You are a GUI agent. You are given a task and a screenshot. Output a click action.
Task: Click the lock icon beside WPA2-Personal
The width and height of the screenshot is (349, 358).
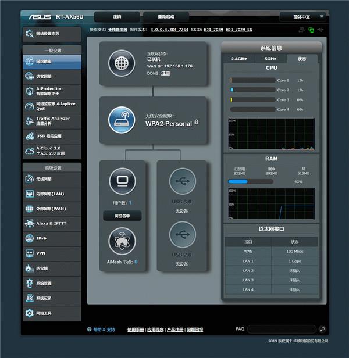click(x=197, y=122)
